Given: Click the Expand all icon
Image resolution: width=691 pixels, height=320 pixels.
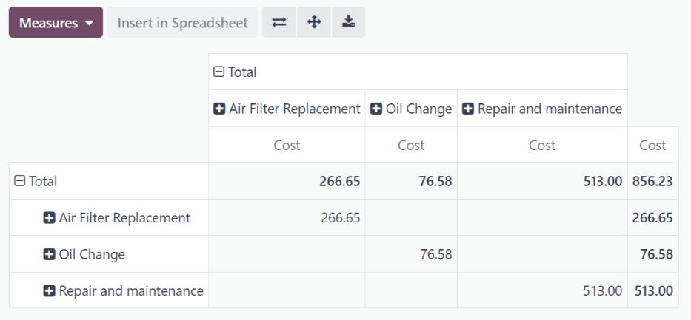Looking at the screenshot, I should (x=314, y=22).
